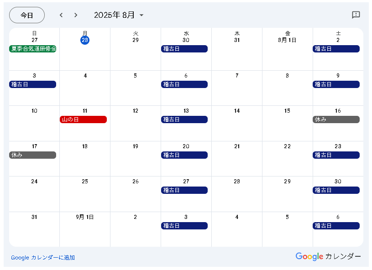The width and height of the screenshot is (372, 270).
Task: Click the Google カレンダーに追加 link
Action: (43, 258)
